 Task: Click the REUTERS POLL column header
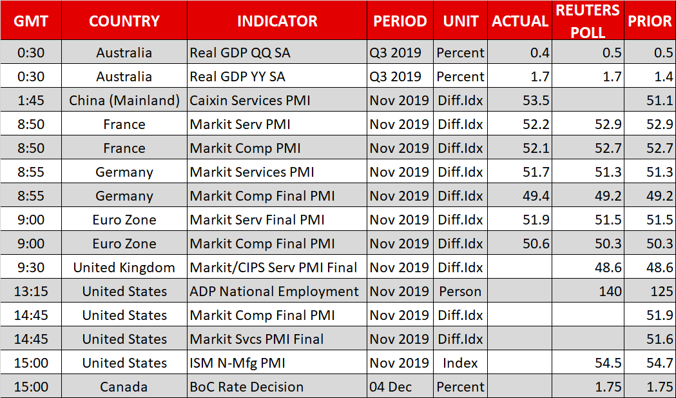pos(588,21)
